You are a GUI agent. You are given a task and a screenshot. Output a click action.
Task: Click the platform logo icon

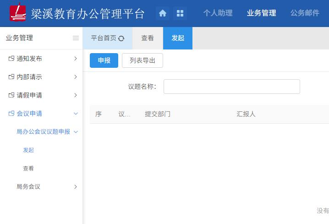18,12
